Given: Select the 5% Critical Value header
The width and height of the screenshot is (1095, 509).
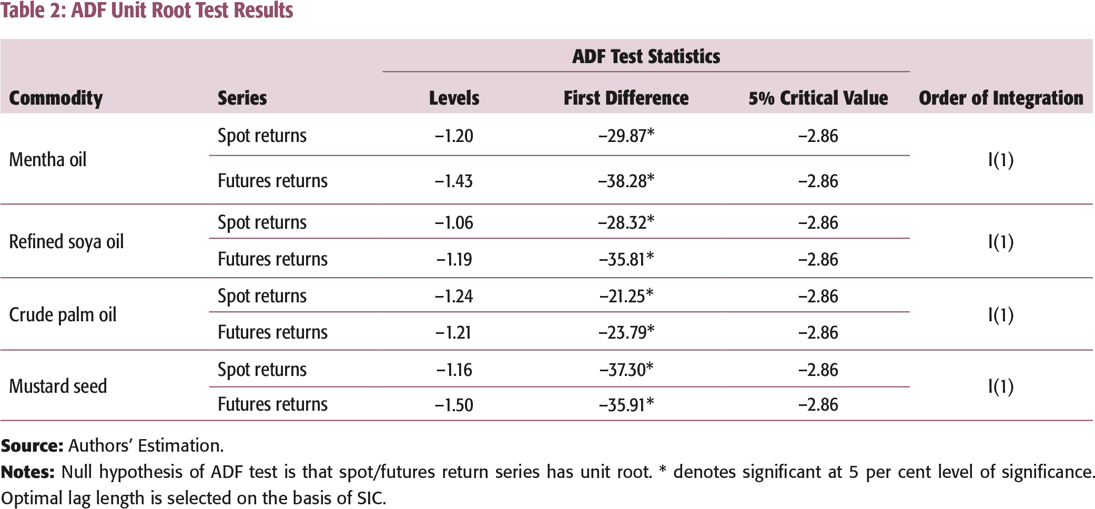Looking at the screenshot, I should coord(818,98).
